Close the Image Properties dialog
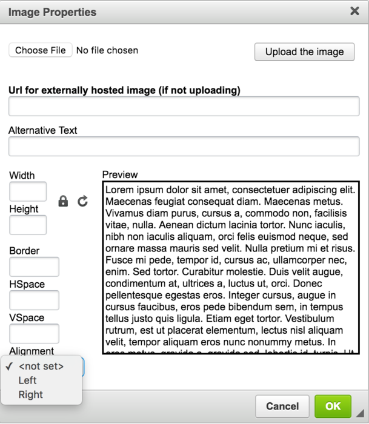This screenshot has width=369, height=424. tap(354, 11)
